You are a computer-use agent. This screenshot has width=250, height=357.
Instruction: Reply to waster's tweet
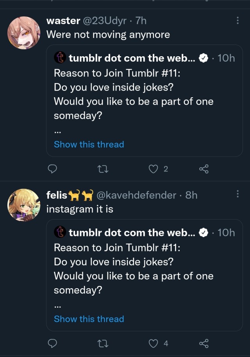[52, 169]
